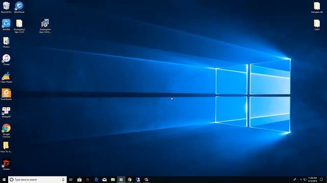Viewport: 327px width, 183px height.
Task: Click the network icon in system tray
Action: coord(305,179)
